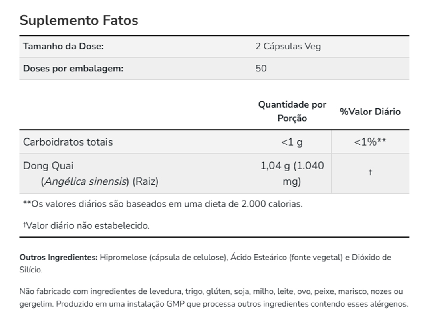Click the Quantidade por Porção column header

coord(292,111)
